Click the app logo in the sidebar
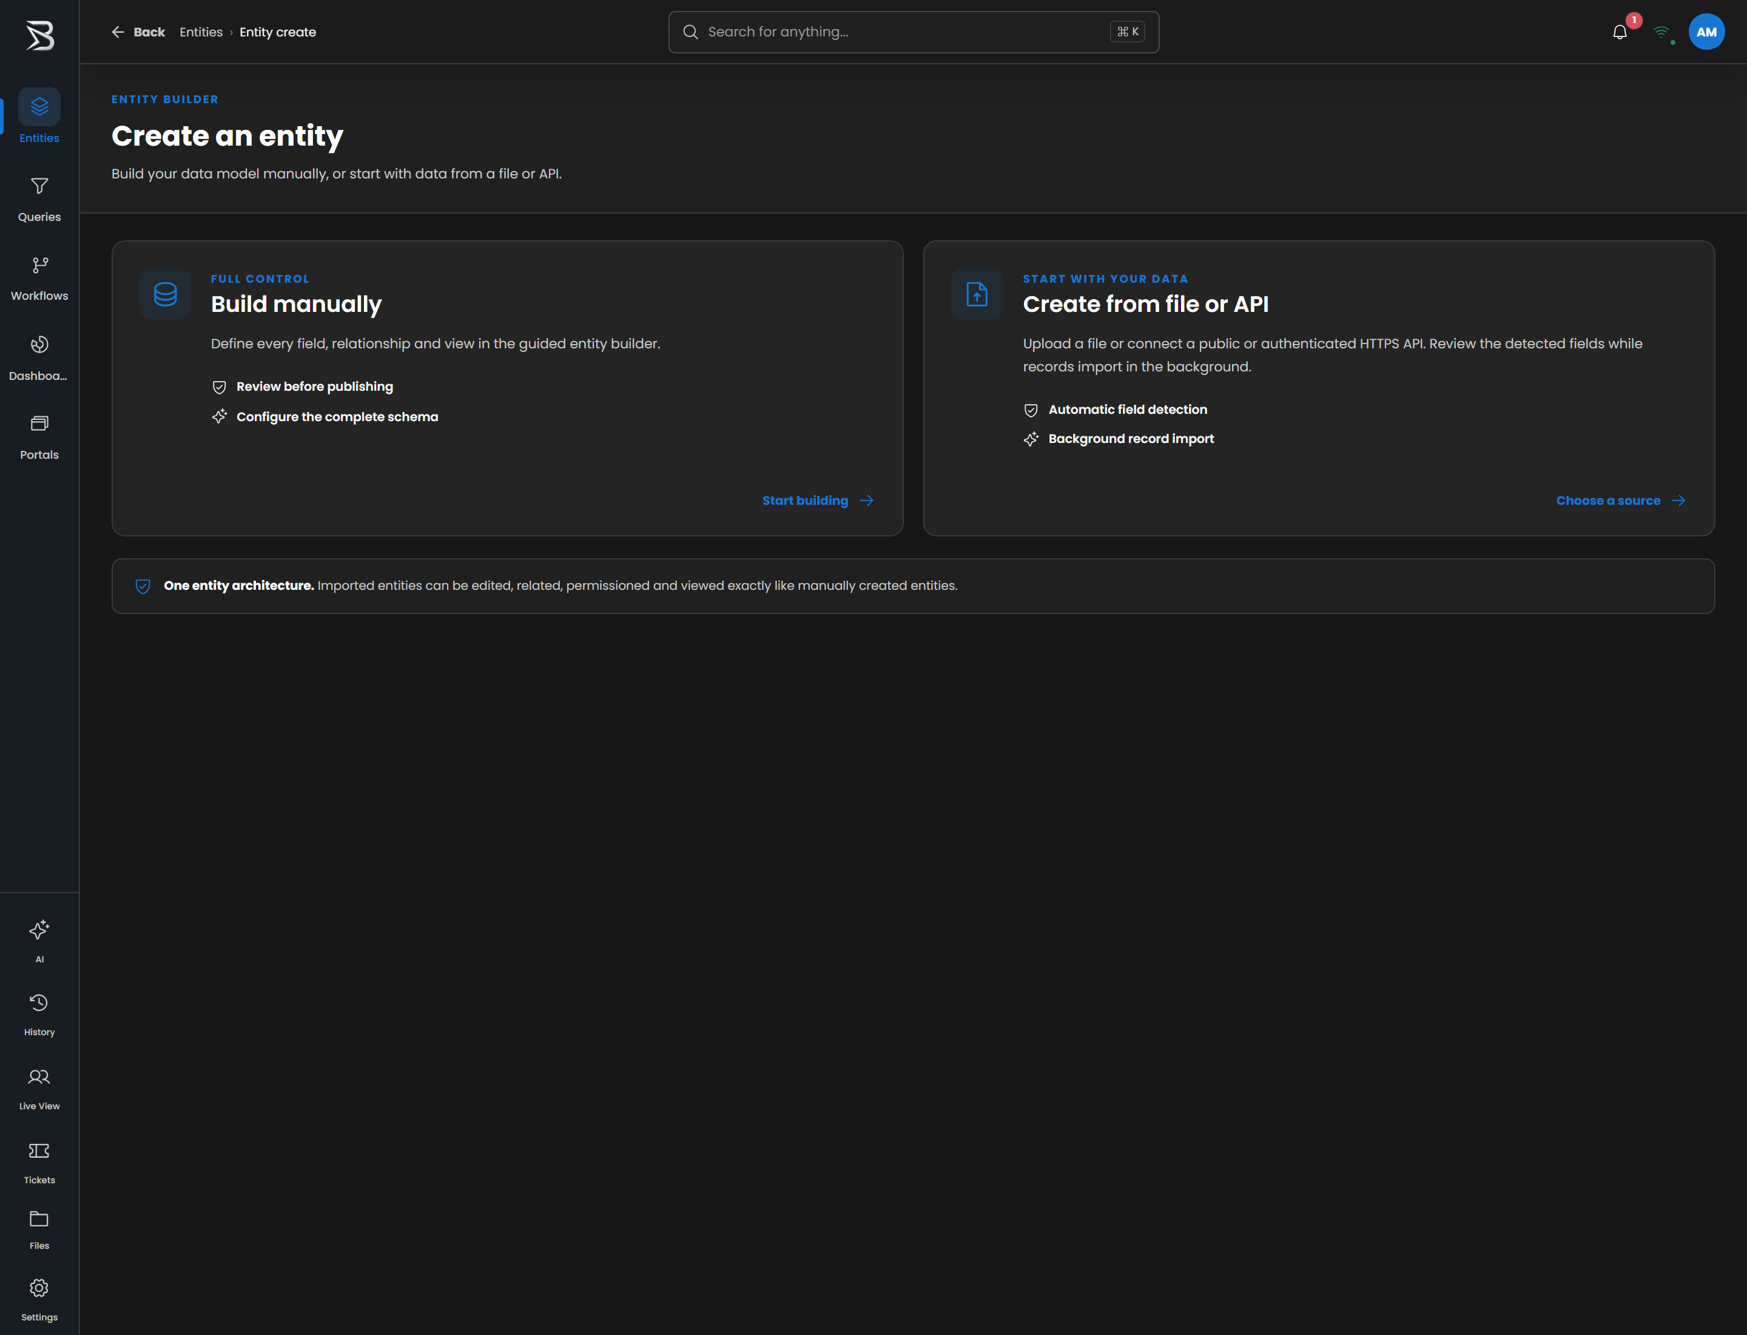The image size is (1747, 1335). pyautogui.click(x=39, y=35)
